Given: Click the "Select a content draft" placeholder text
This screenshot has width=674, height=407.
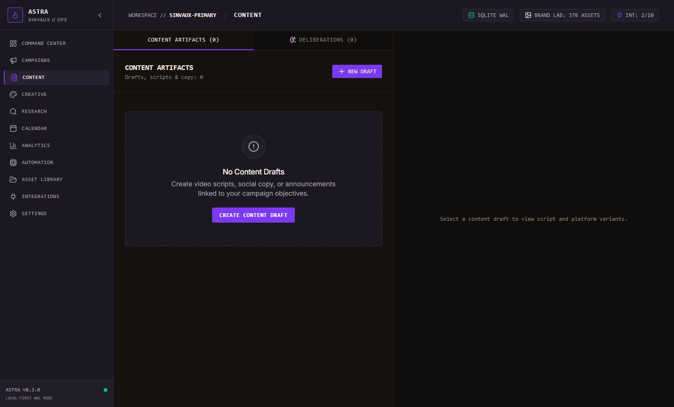Looking at the screenshot, I should click(x=533, y=219).
